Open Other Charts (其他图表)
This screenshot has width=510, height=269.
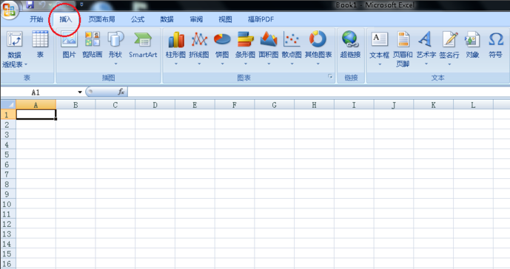pos(318,48)
